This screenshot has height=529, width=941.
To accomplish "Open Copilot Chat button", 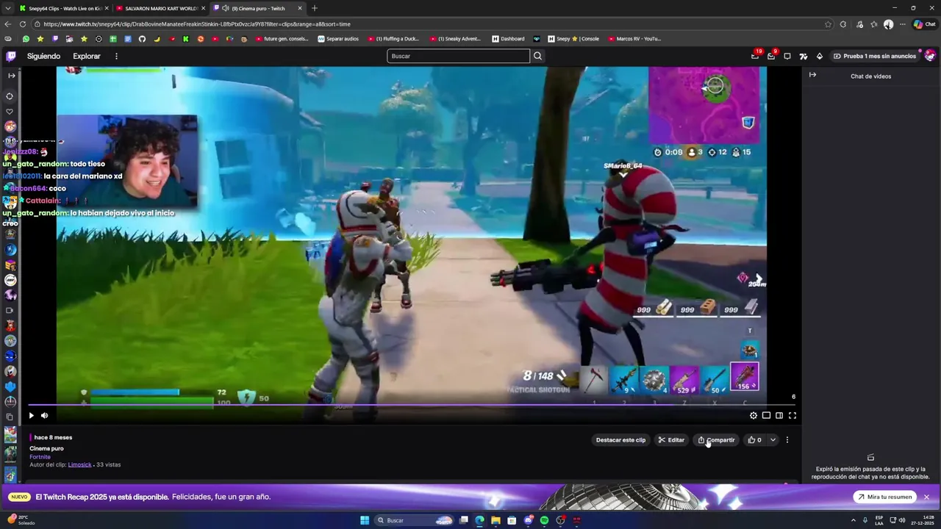I will click(924, 24).
